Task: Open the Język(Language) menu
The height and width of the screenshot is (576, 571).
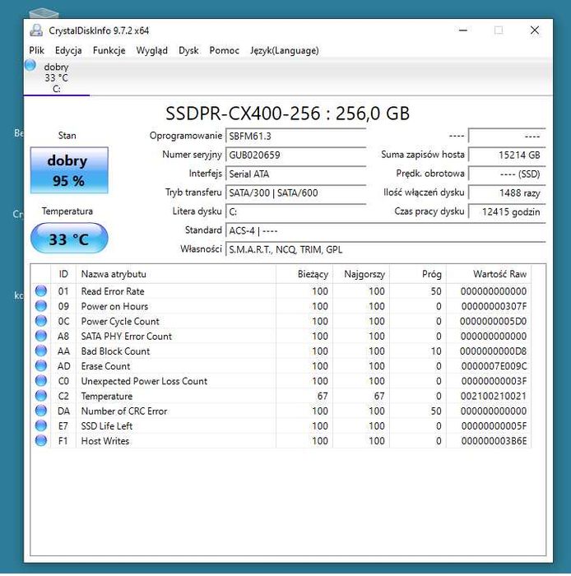Action: [285, 50]
